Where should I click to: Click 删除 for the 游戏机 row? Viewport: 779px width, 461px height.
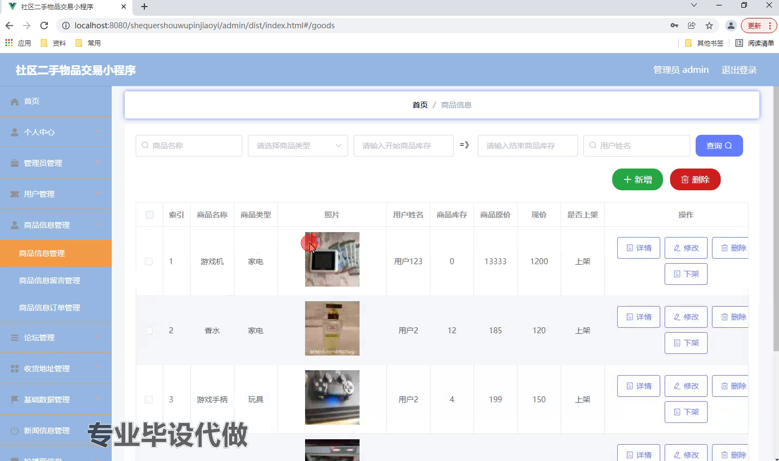pyautogui.click(x=731, y=248)
